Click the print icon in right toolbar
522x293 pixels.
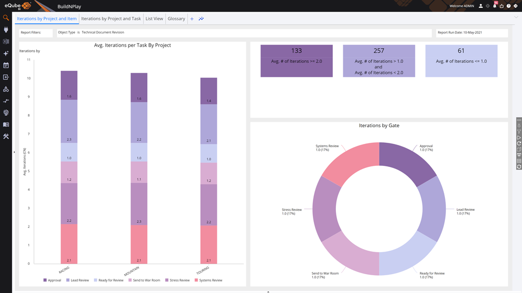[x=519, y=155]
